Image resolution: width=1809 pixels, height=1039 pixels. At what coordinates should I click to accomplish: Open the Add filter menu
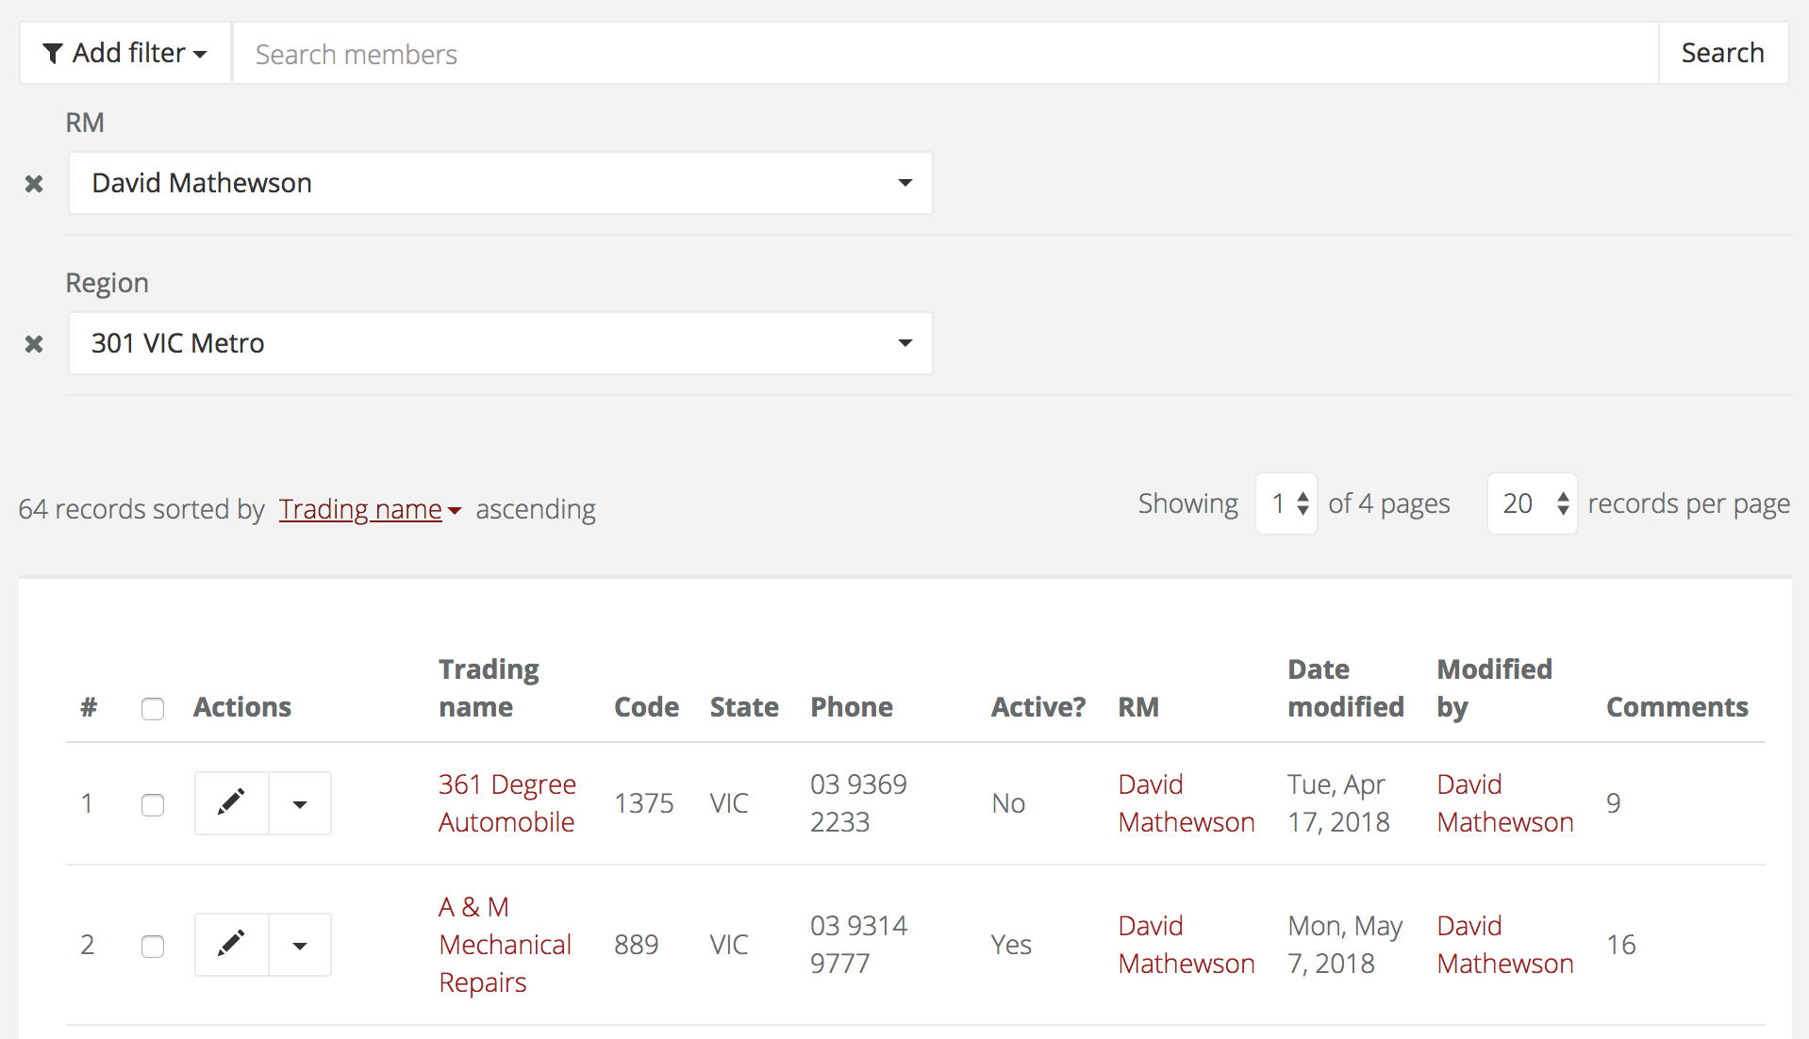coord(125,54)
